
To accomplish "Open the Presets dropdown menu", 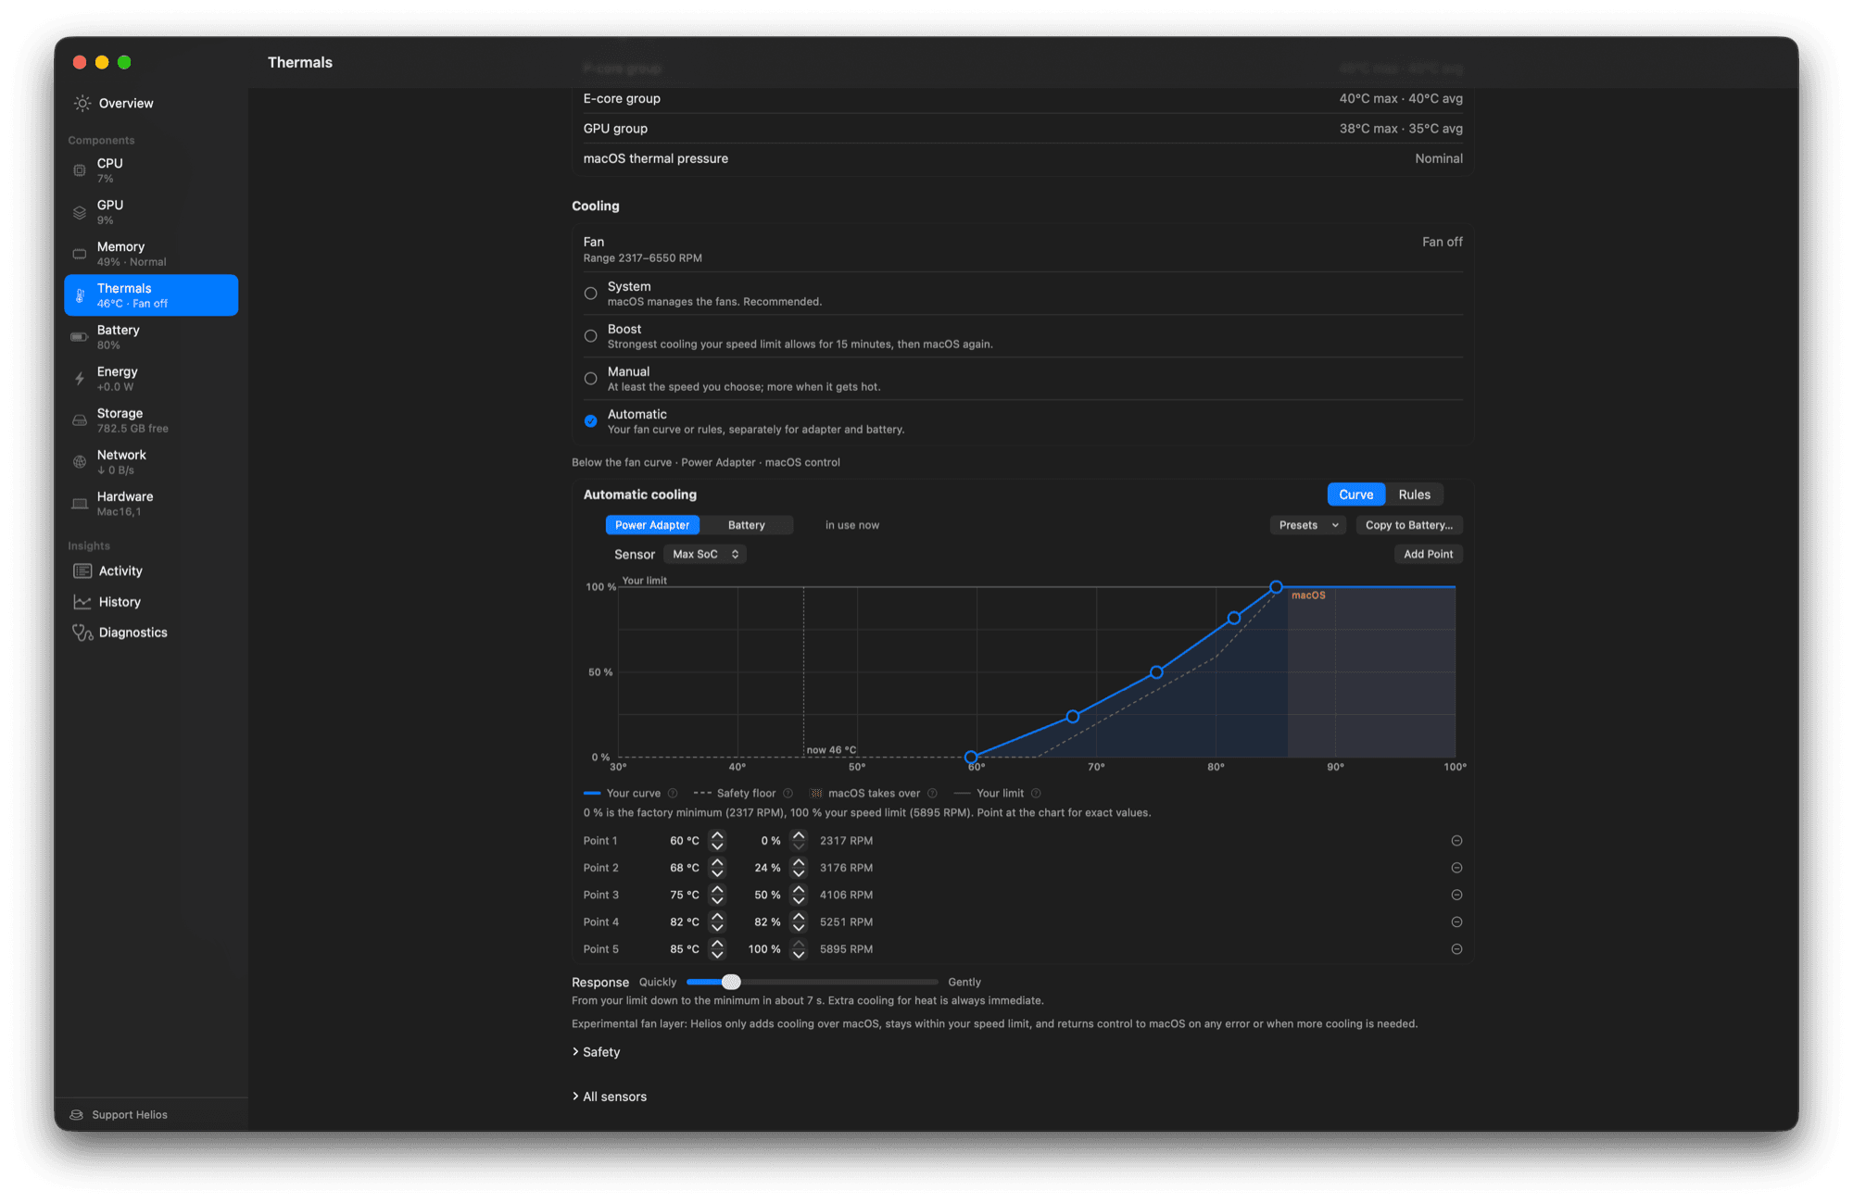I will (1307, 525).
